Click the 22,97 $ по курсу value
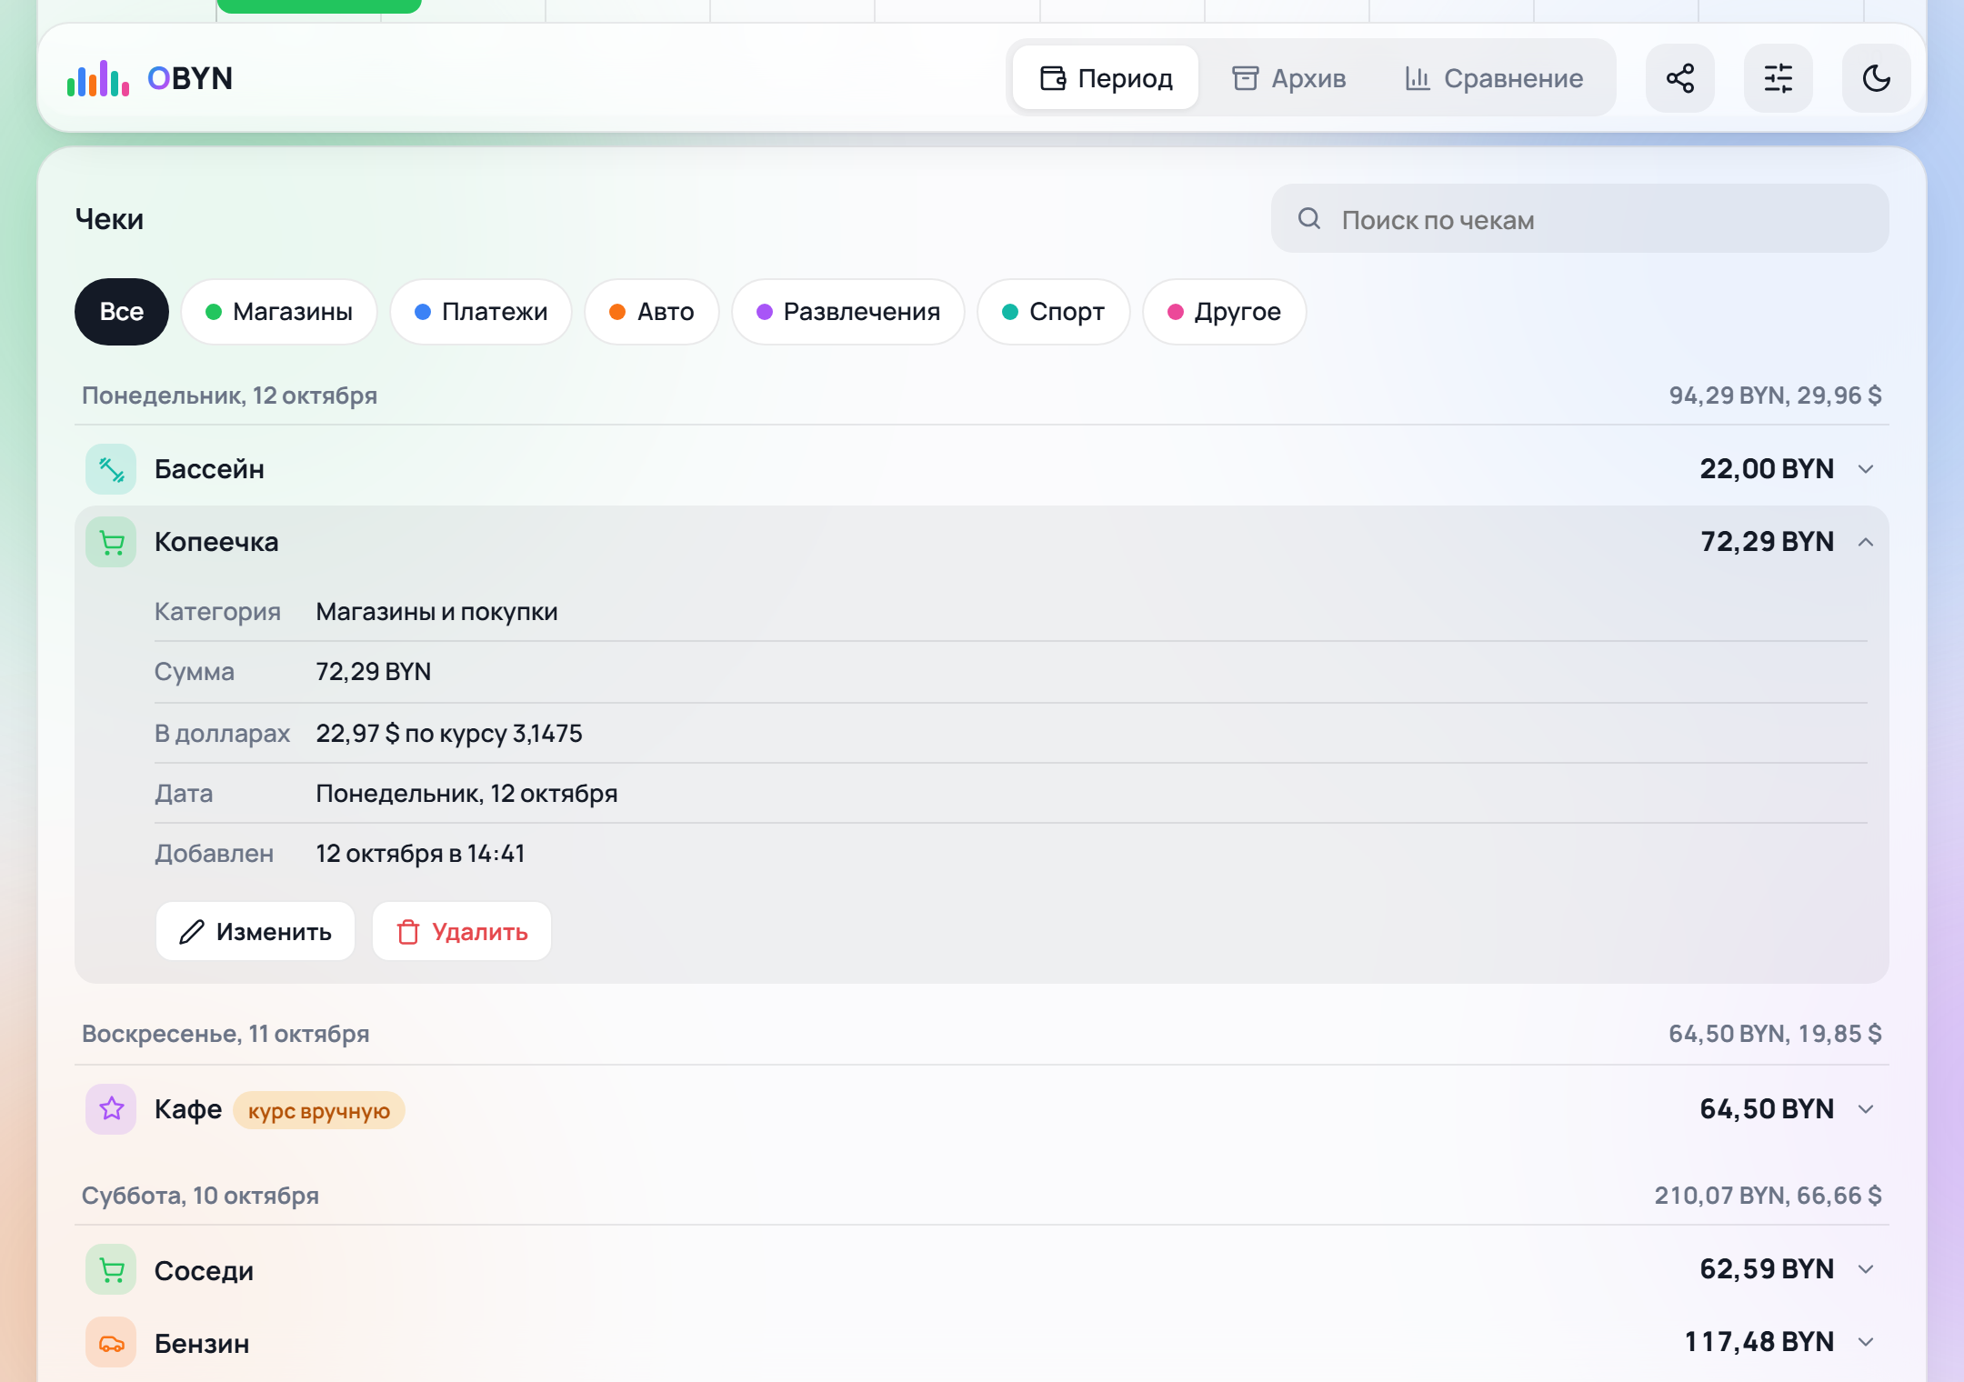The height and width of the screenshot is (1382, 1964). [x=449, y=733]
